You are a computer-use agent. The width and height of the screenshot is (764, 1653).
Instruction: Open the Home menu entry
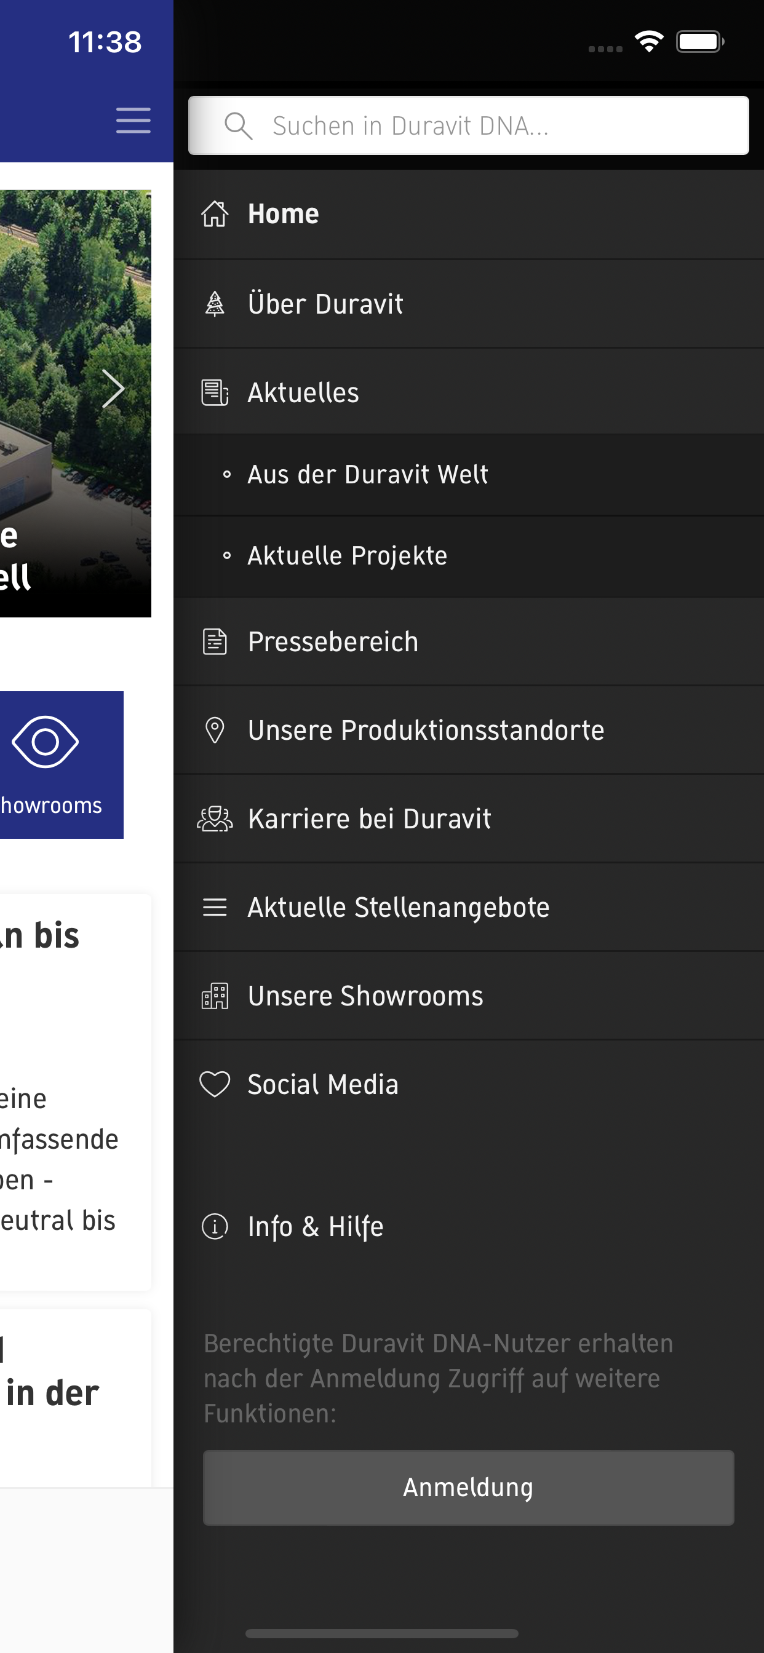[x=468, y=215]
